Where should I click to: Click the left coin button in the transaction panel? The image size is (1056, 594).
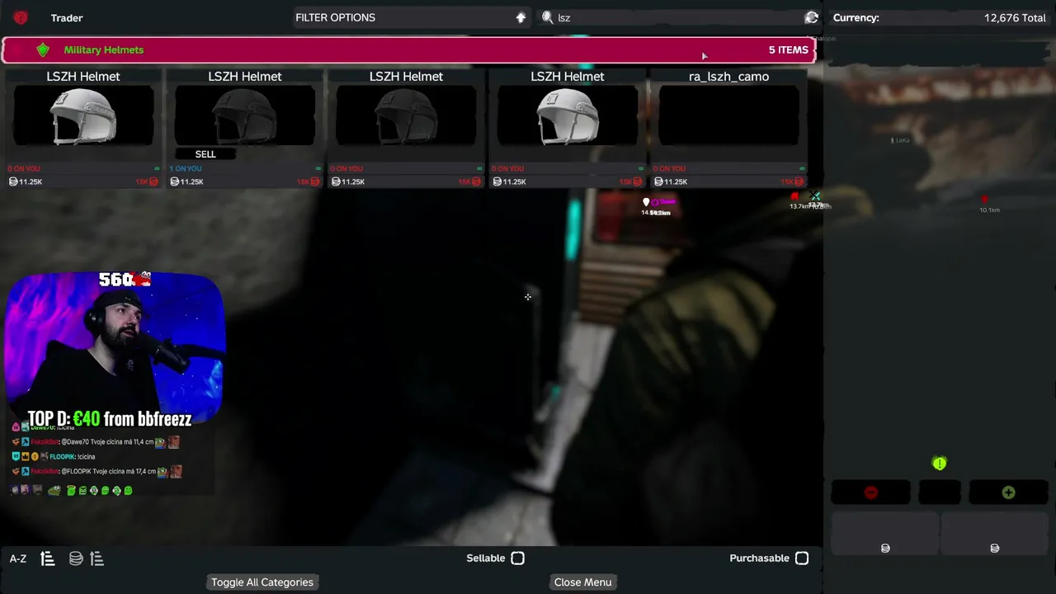(x=885, y=534)
